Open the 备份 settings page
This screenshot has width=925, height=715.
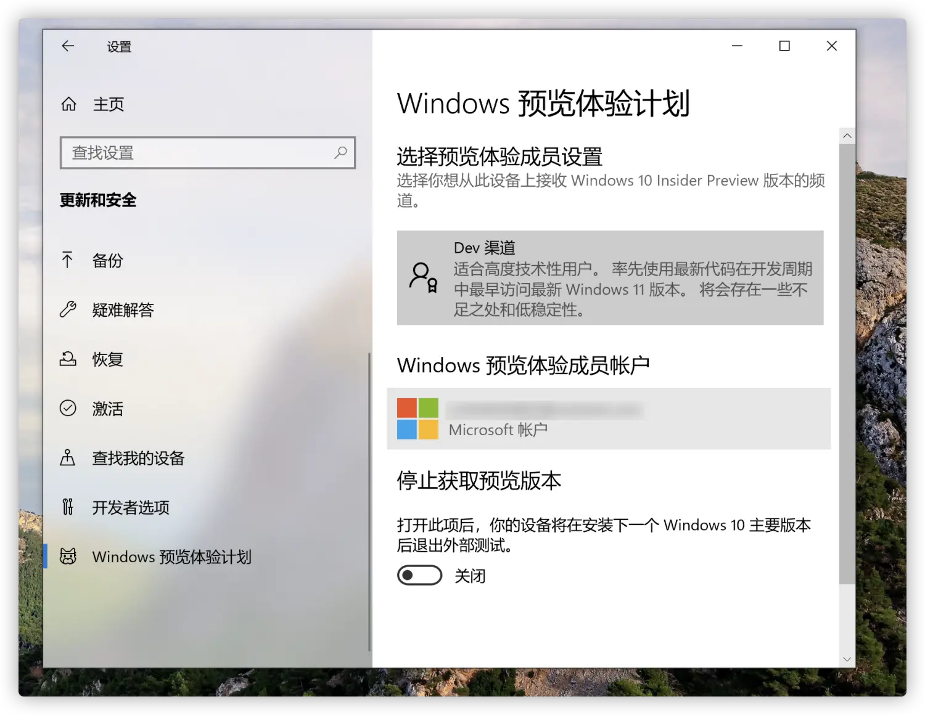tap(207, 260)
